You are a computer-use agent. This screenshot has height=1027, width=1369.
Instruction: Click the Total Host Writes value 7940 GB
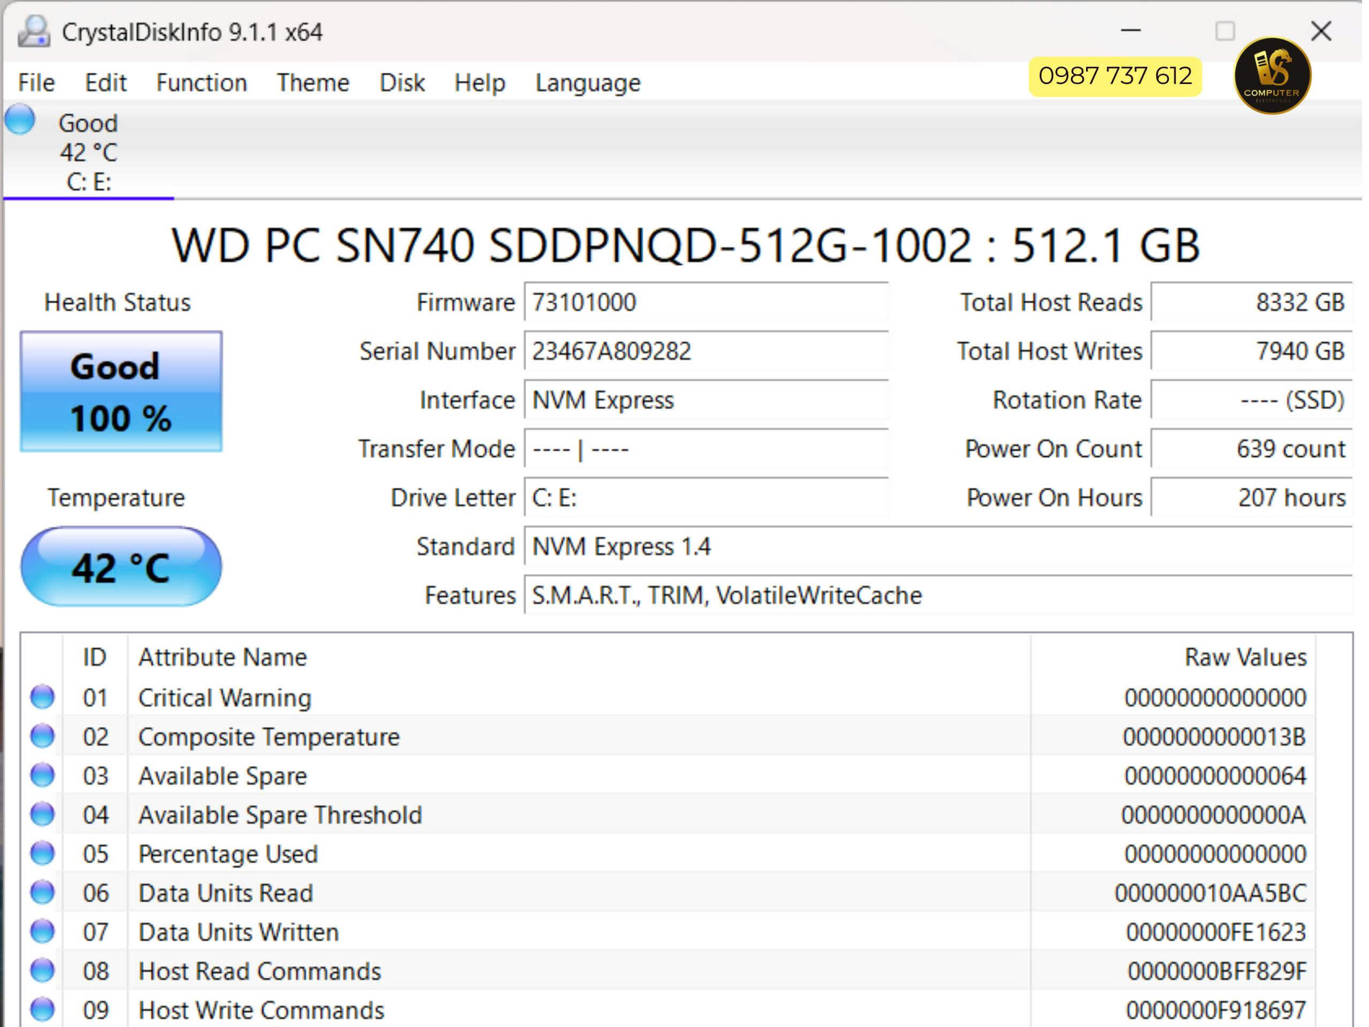(x=1251, y=351)
